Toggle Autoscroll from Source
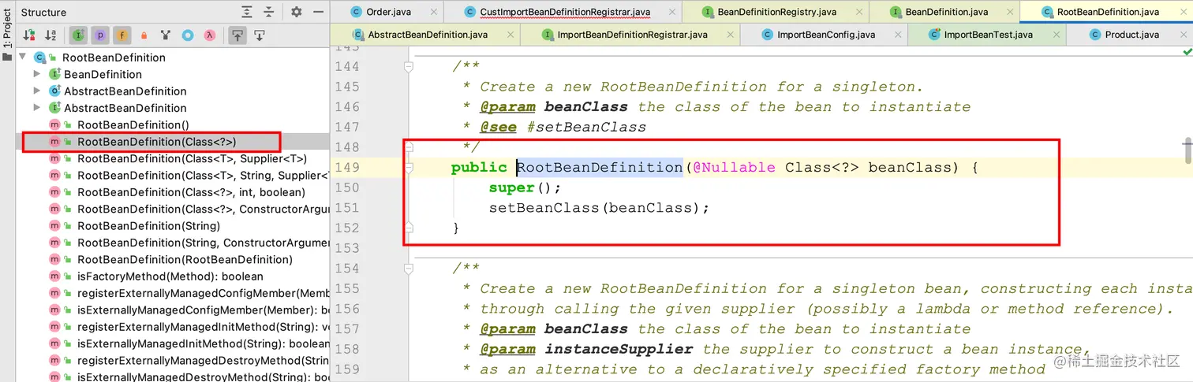1193x382 pixels. pyautogui.click(x=259, y=35)
